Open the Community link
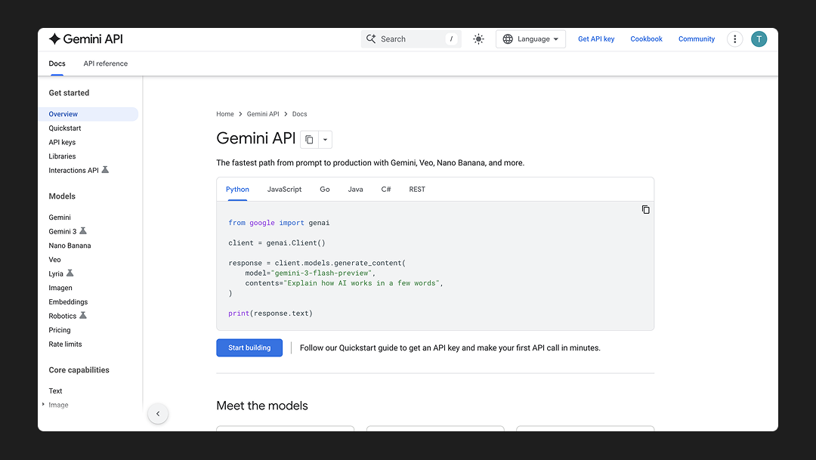816x460 pixels. coord(697,39)
